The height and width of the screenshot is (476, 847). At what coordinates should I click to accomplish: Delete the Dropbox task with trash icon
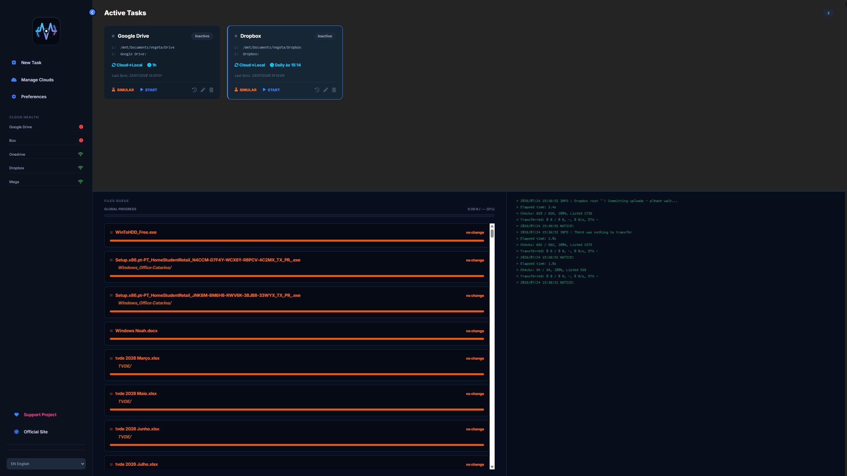coord(334,90)
